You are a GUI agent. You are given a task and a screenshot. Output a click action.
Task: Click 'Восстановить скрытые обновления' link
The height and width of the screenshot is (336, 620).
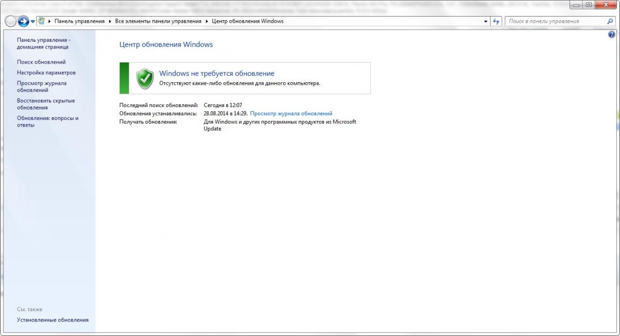pos(45,104)
